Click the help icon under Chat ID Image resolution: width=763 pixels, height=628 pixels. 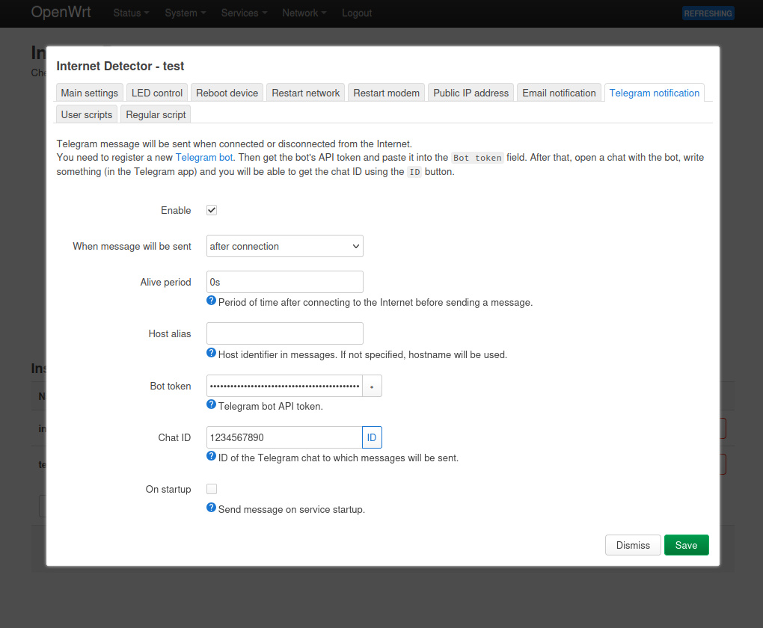tap(212, 456)
